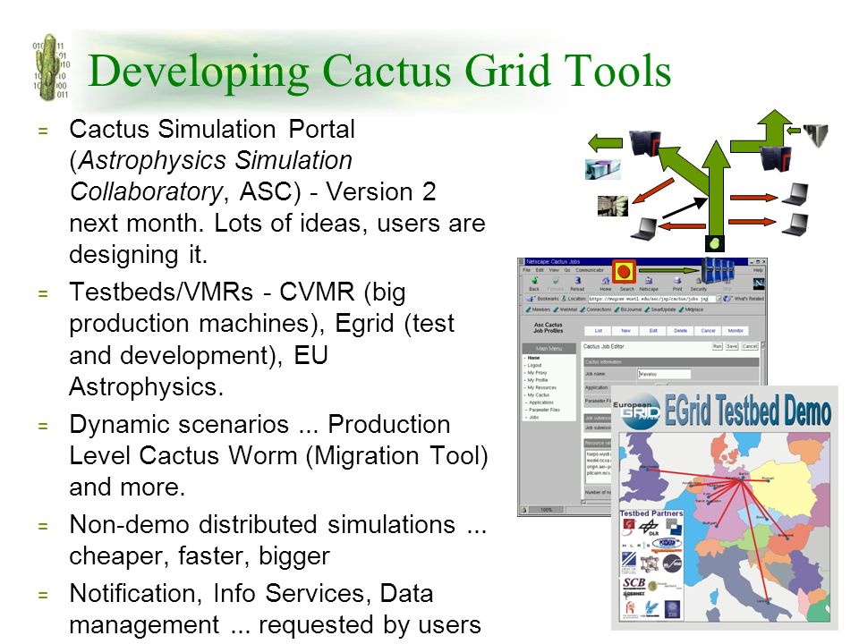The image size is (859, 644).
Task: Click the Back icon in Netscape toolbar
Action: (534, 284)
